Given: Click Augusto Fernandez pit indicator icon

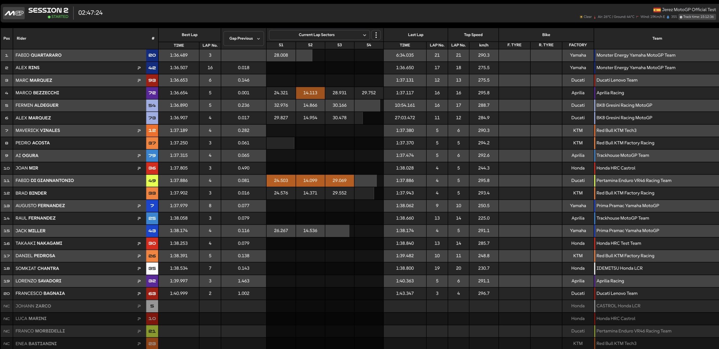Looking at the screenshot, I should 139,206.
